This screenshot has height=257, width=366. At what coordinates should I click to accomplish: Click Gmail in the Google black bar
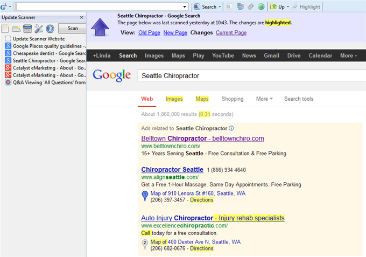pyautogui.click(x=271, y=55)
